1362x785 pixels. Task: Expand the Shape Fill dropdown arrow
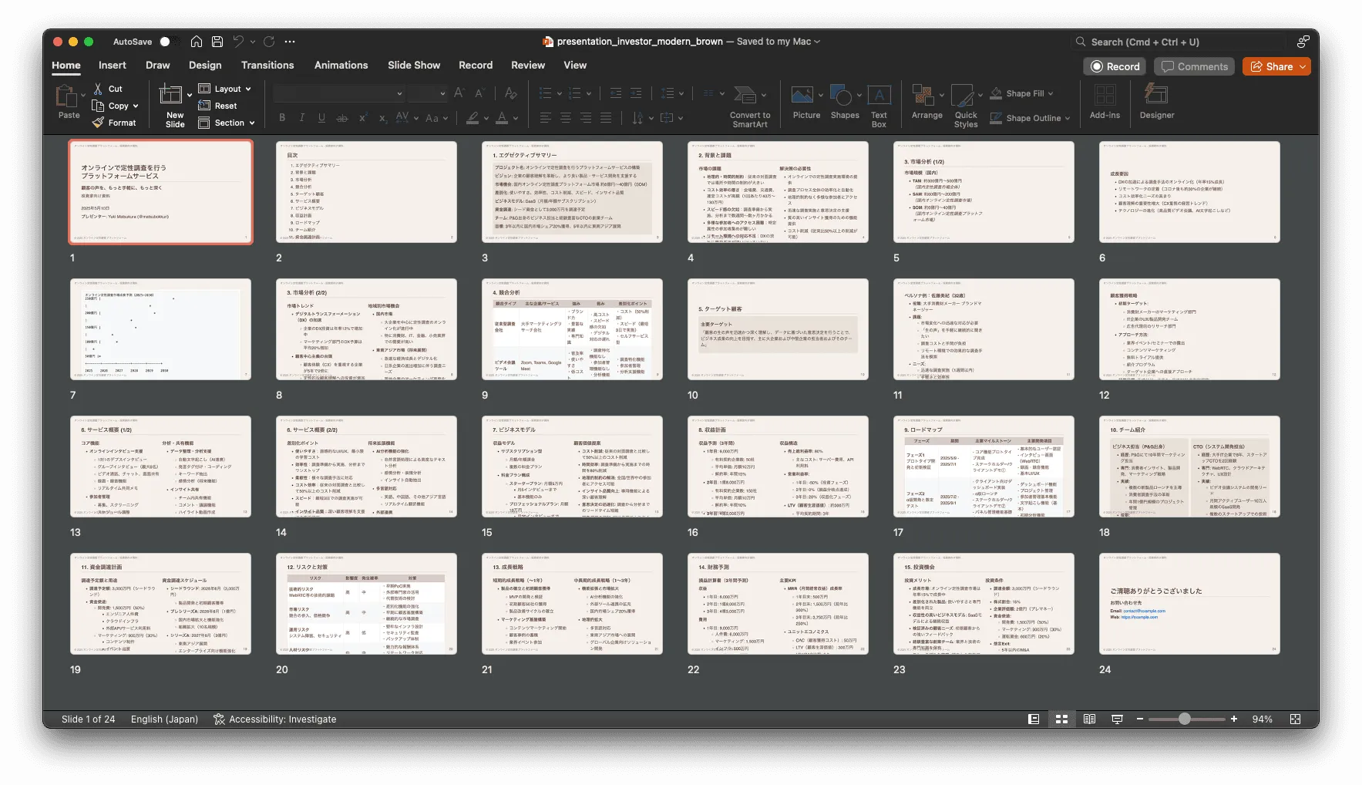1051,93
